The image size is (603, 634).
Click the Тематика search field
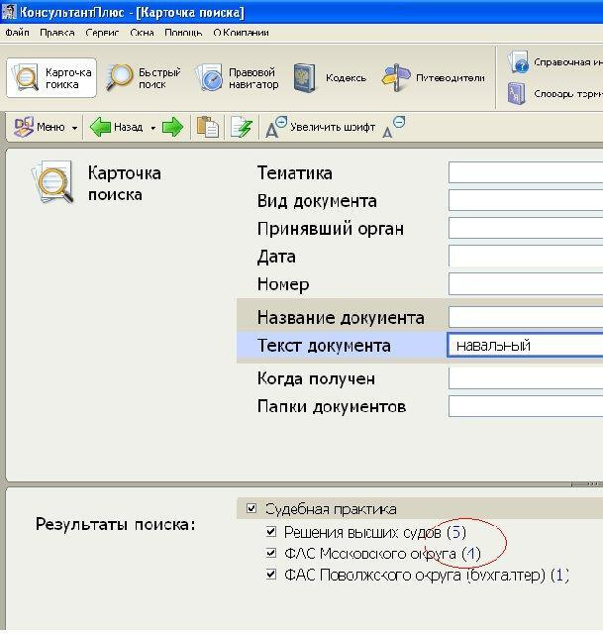(x=524, y=173)
